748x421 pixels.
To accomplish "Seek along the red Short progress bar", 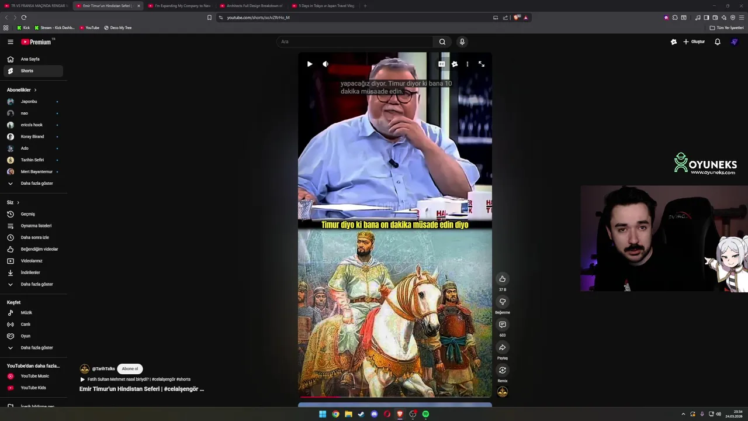I will click(395, 396).
